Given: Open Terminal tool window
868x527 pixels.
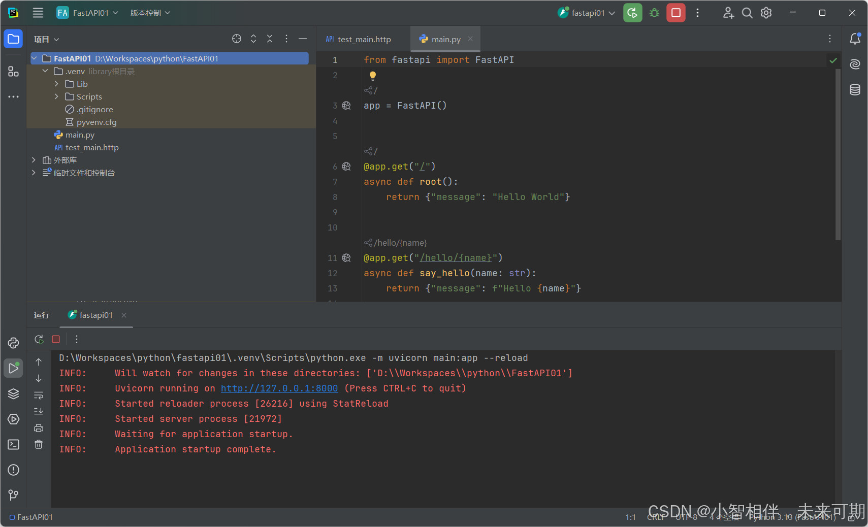Looking at the screenshot, I should tap(13, 444).
